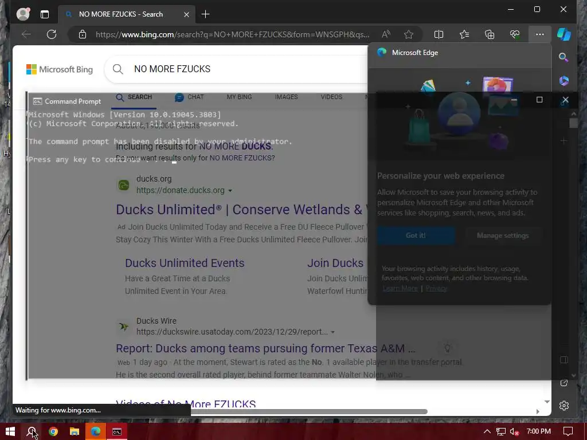Image resolution: width=587 pixels, height=440 pixels.
Task: Open the Favorites list
Action: [x=464, y=34]
